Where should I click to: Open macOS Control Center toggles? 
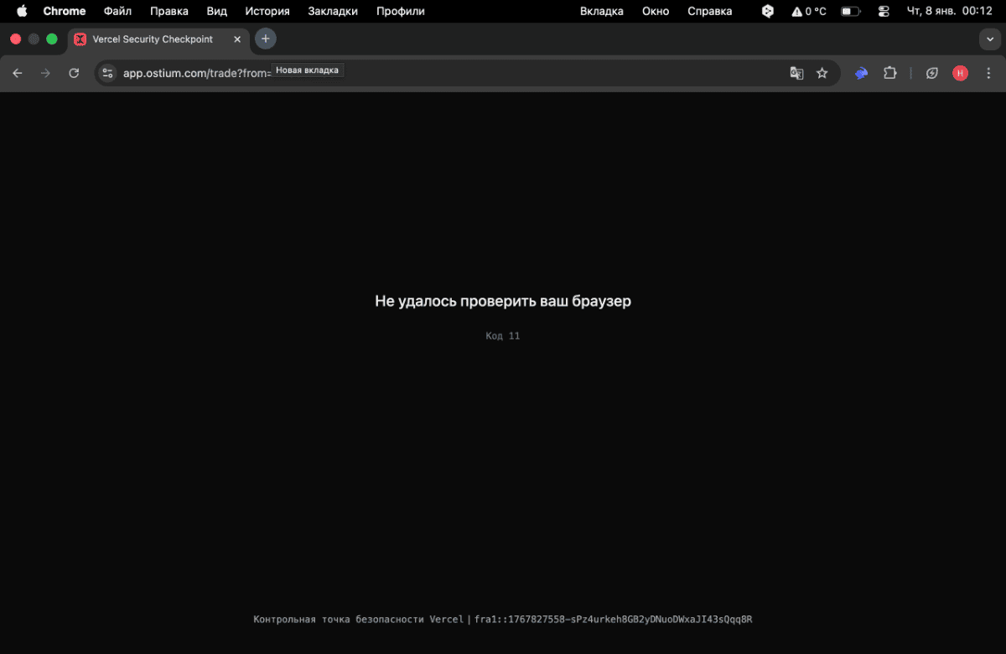pyautogui.click(x=884, y=11)
